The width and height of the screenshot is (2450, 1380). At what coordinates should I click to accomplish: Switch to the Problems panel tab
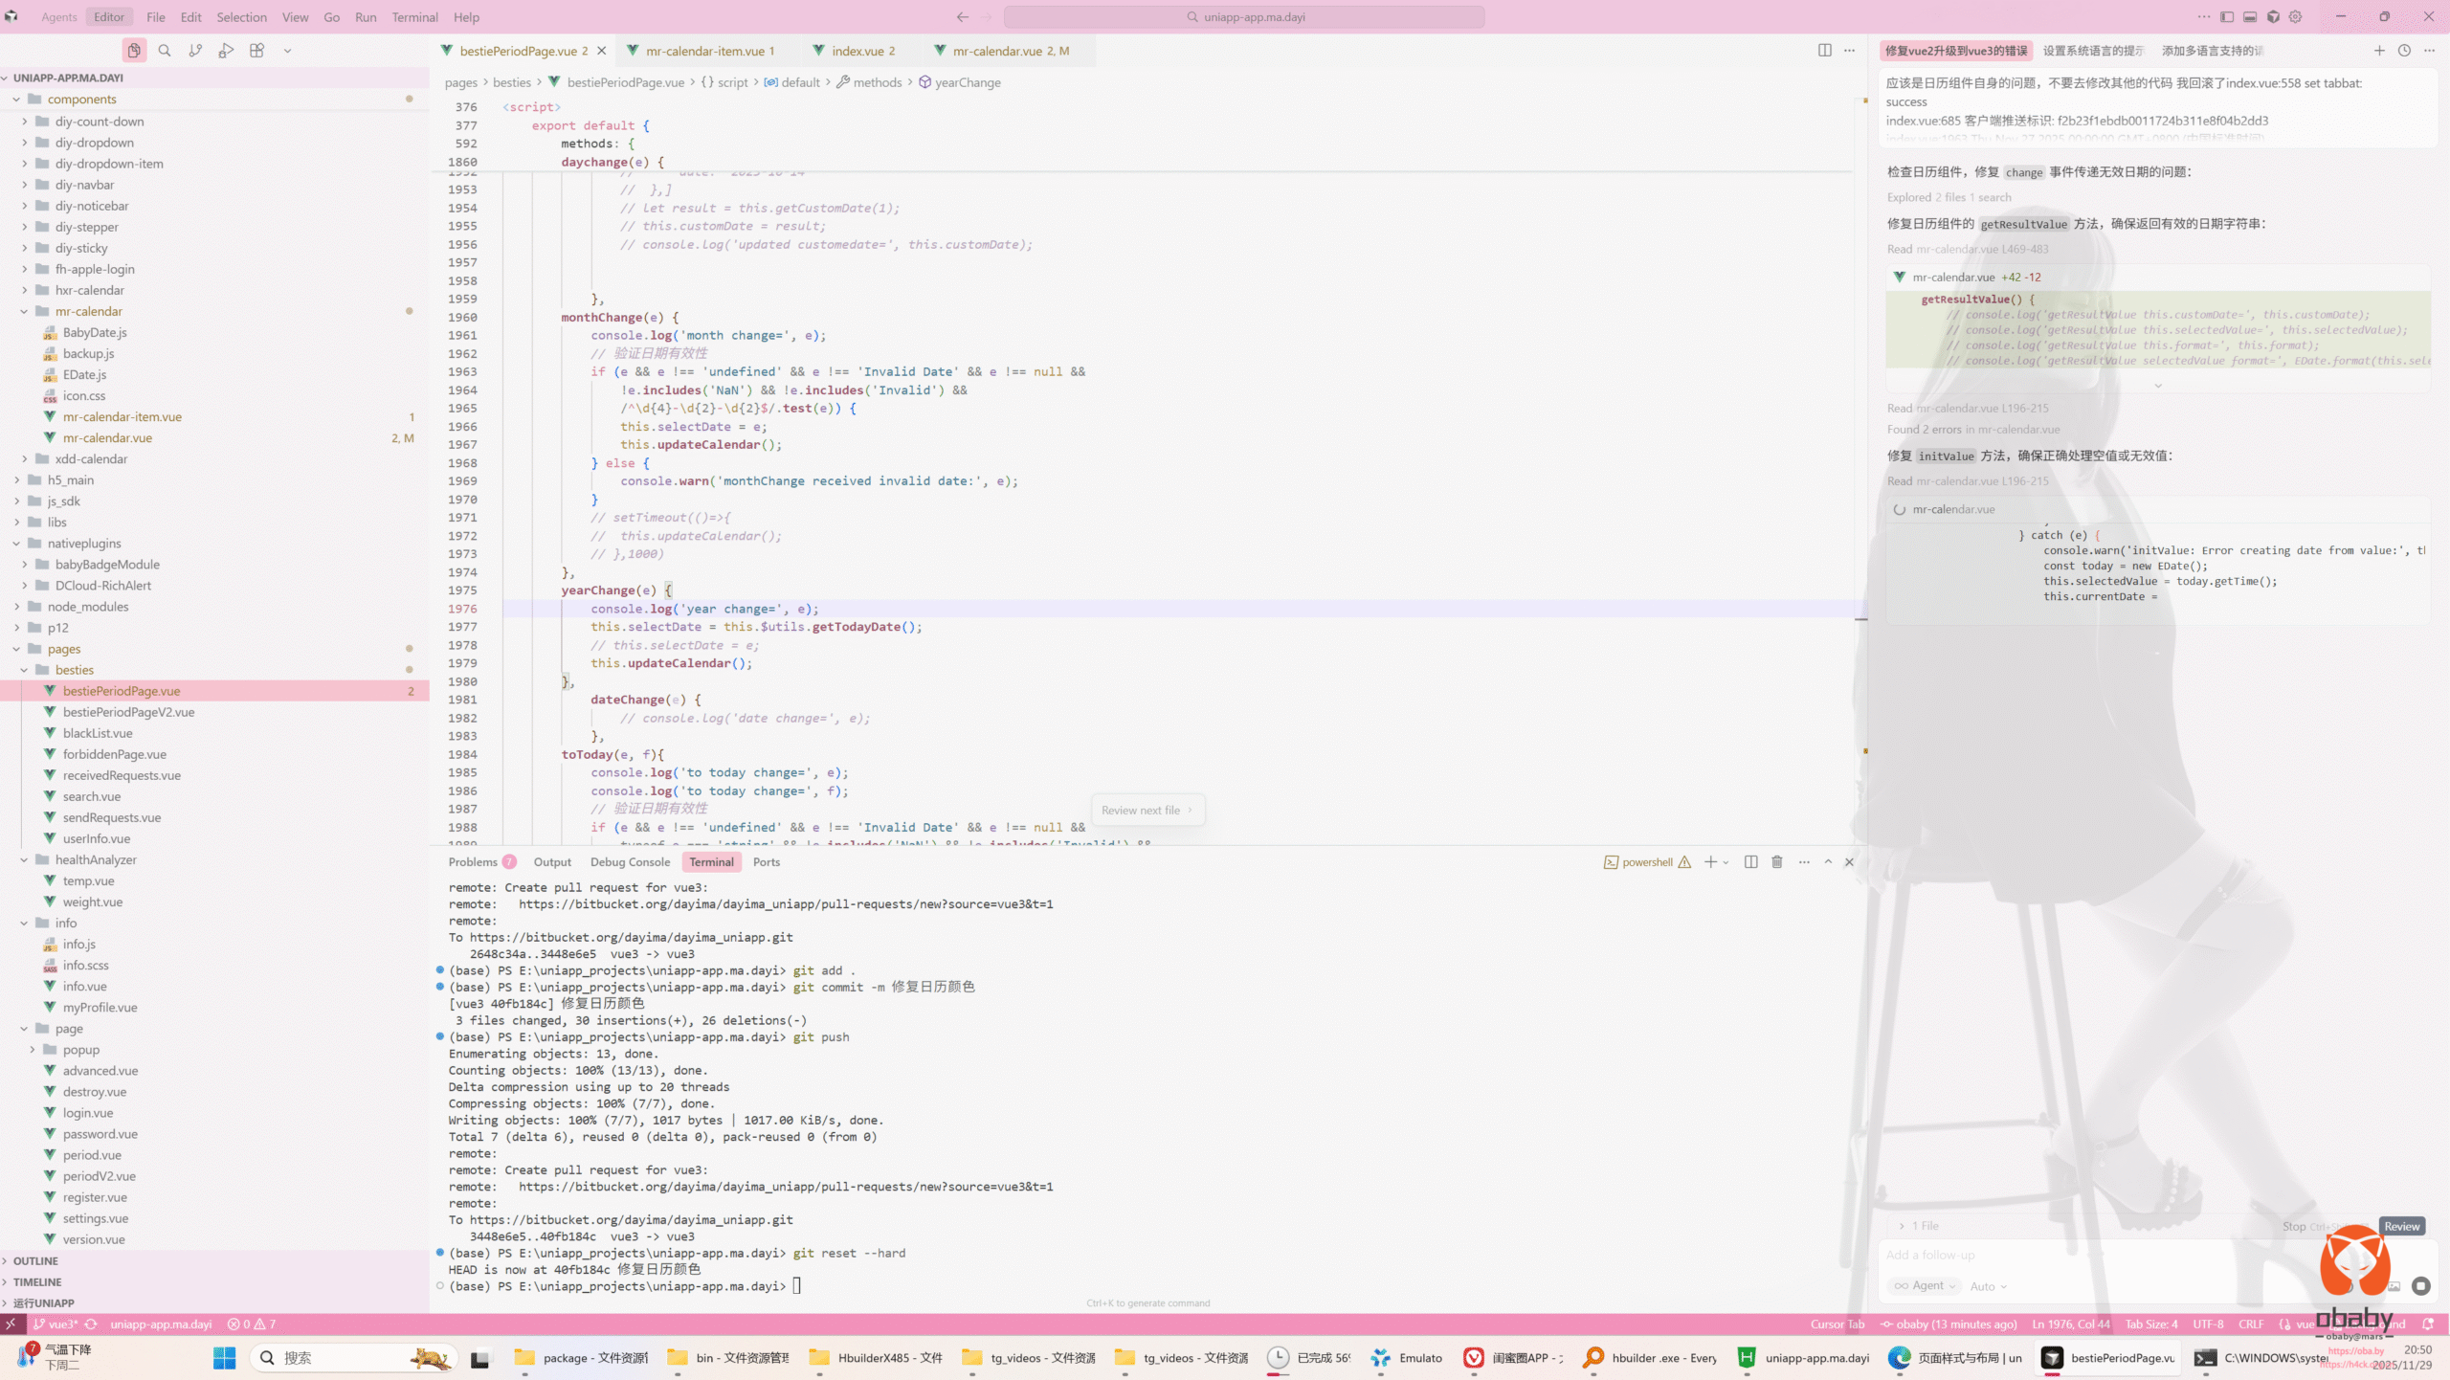pyautogui.click(x=473, y=862)
